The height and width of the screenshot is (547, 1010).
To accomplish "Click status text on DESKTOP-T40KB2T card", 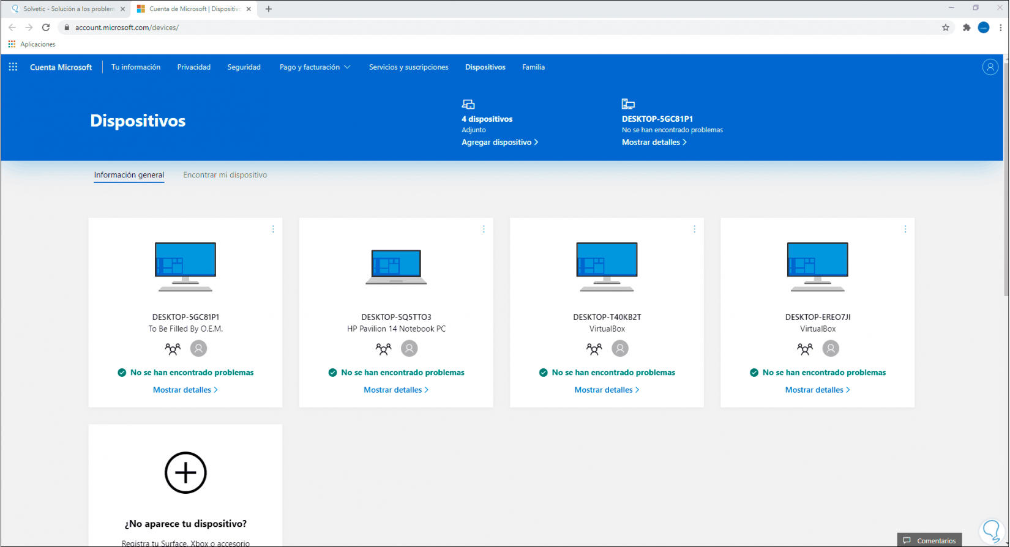I will coord(613,373).
